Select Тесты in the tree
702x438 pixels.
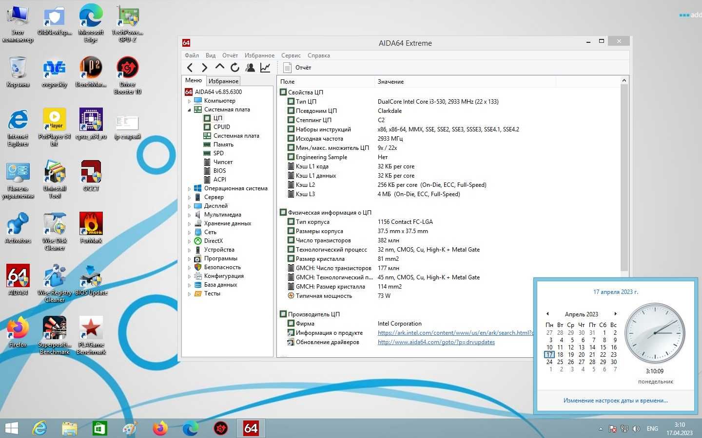coord(212,294)
